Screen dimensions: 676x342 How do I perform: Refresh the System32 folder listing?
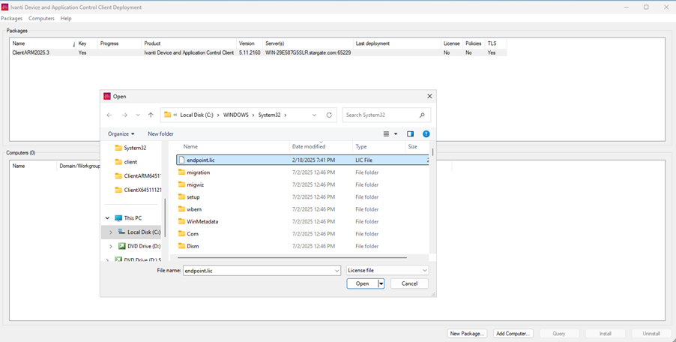pyautogui.click(x=329, y=115)
